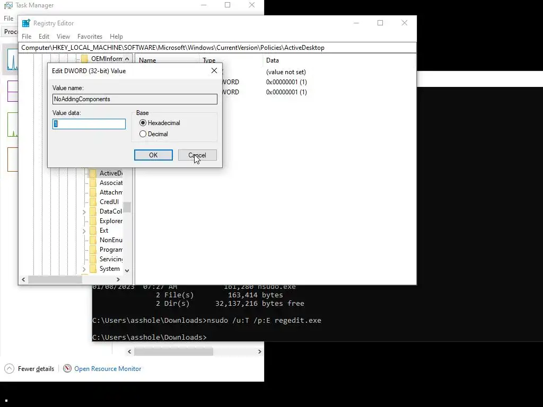The image size is (543, 407).
Task: Click the Task Manager title bar icon
Action: 8,5
